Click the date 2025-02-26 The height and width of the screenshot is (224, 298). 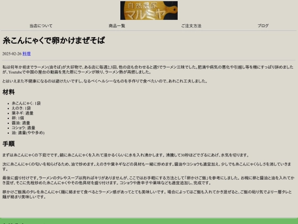12,54
